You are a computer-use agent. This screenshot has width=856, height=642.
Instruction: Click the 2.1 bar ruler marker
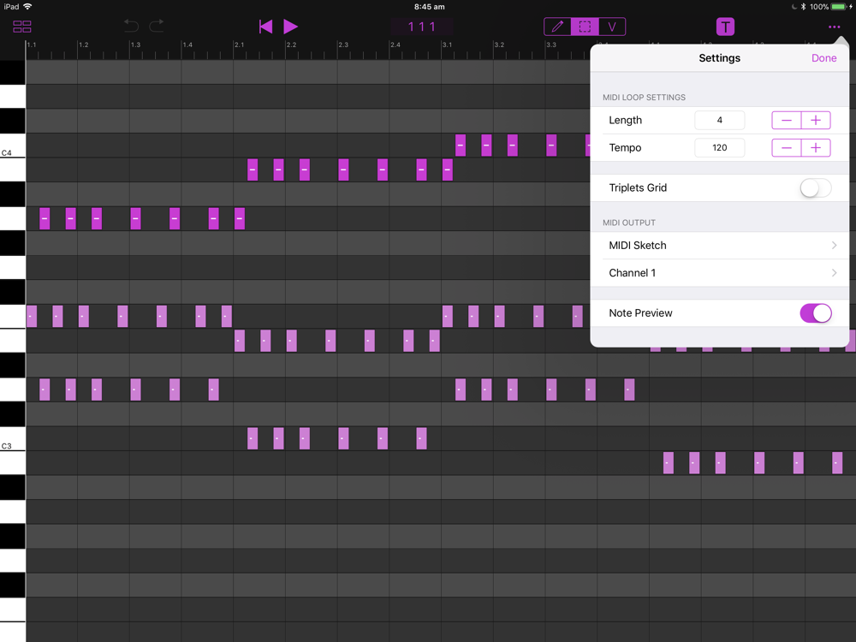click(239, 45)
